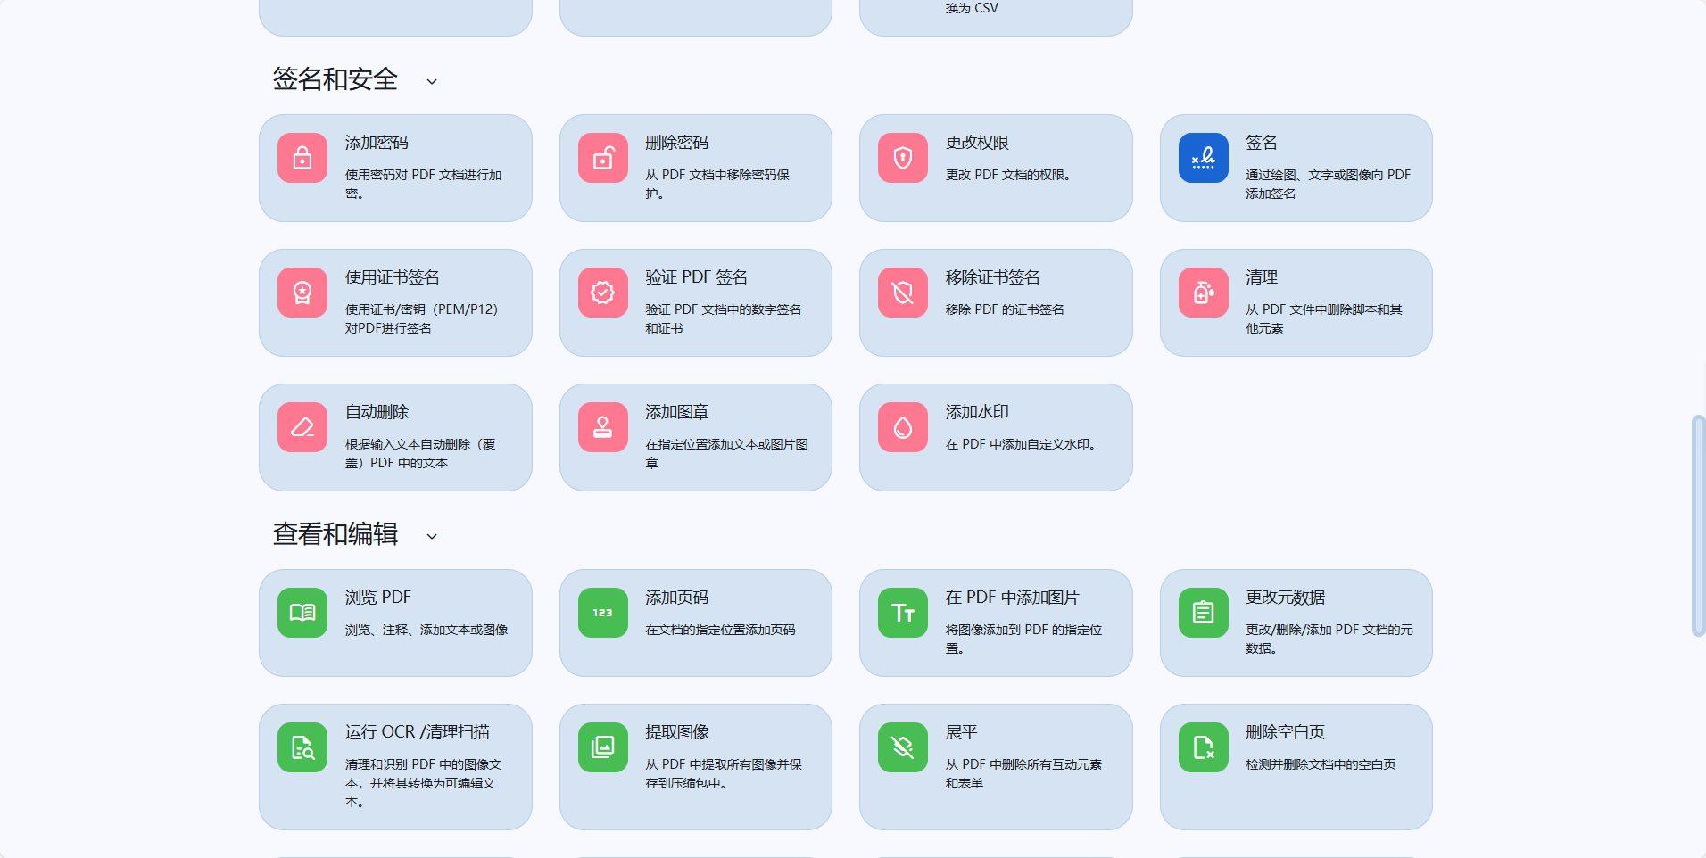Click the 自动删除 redact card

coord(395,437)
